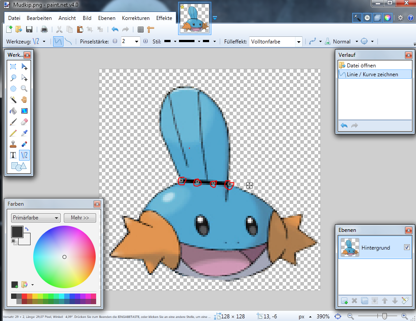Click the Open file folder icon
The width and height of the screenshot is (416, 321).
tap(19, 29)
